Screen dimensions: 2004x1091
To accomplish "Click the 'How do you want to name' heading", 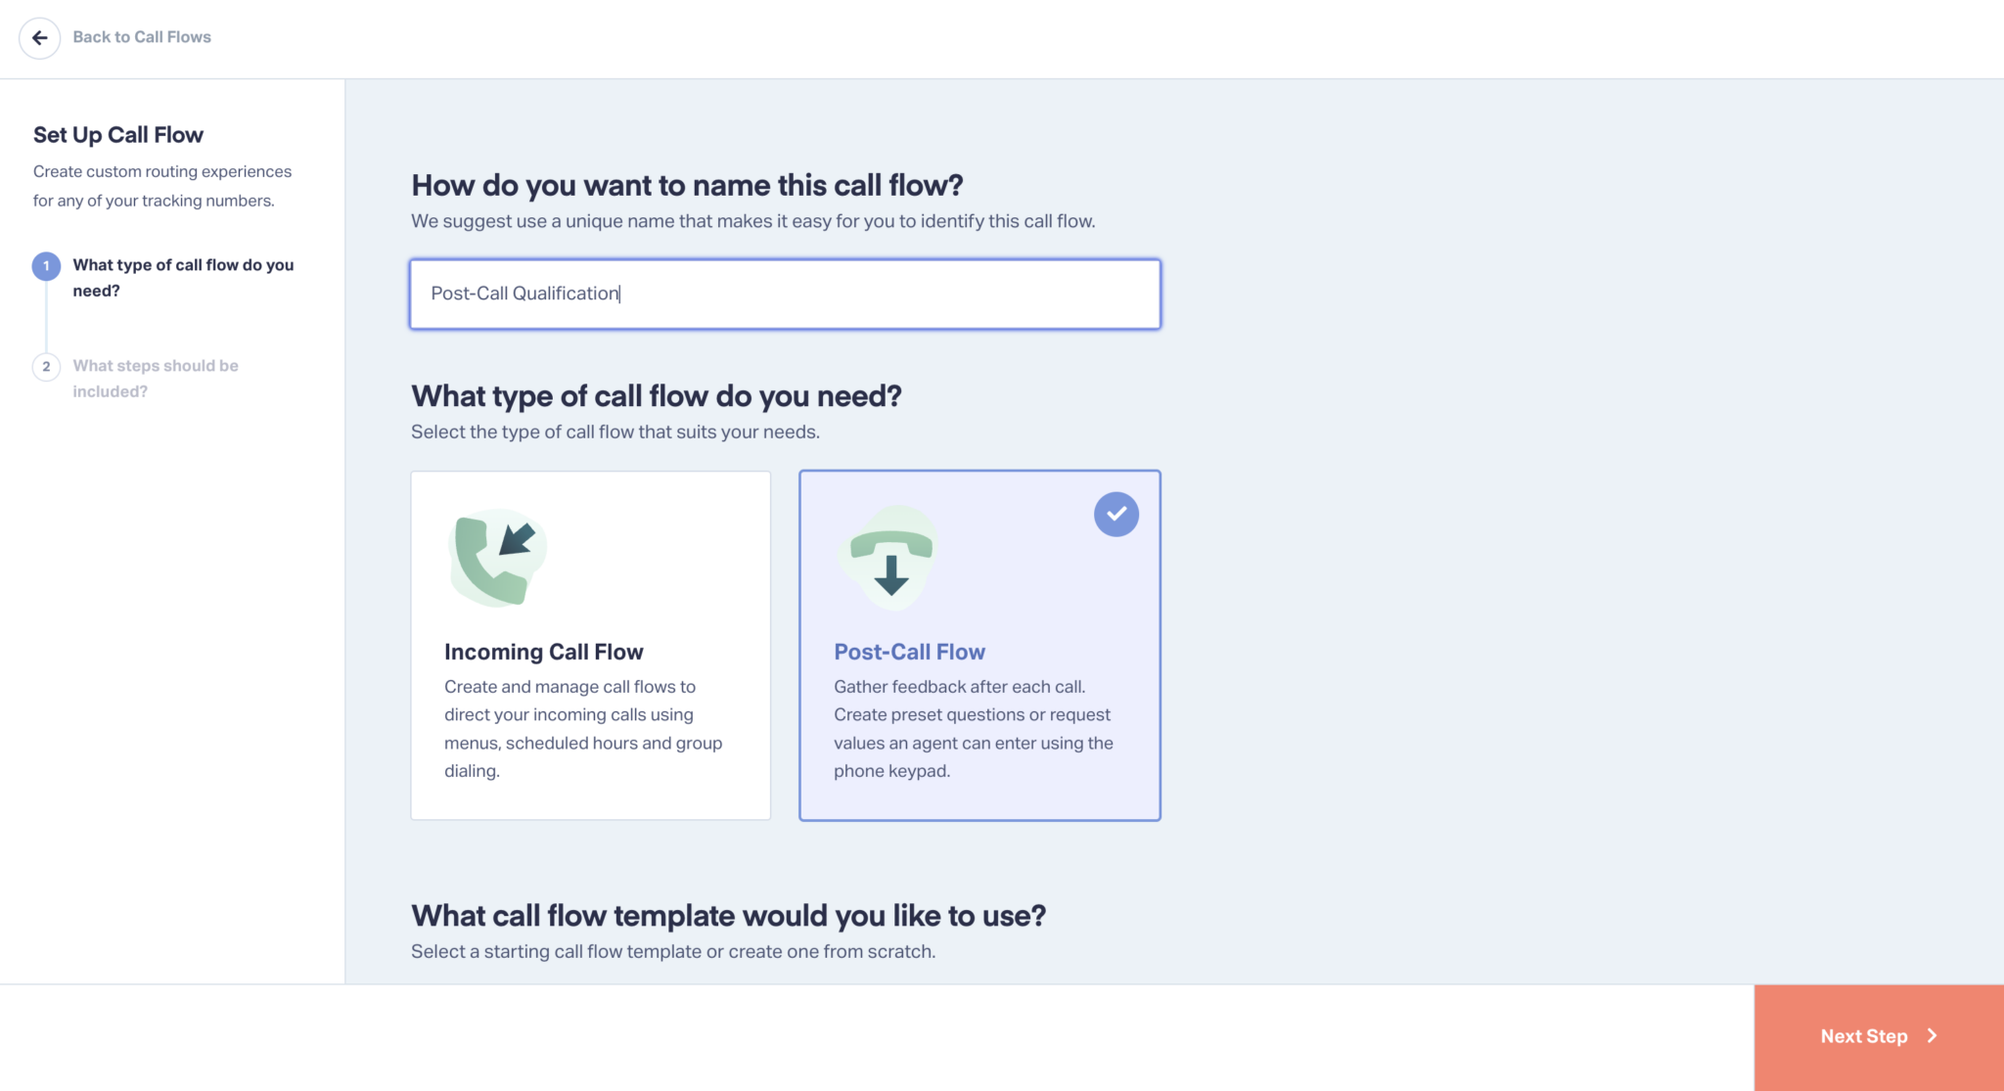I will (x=687, y=185).
